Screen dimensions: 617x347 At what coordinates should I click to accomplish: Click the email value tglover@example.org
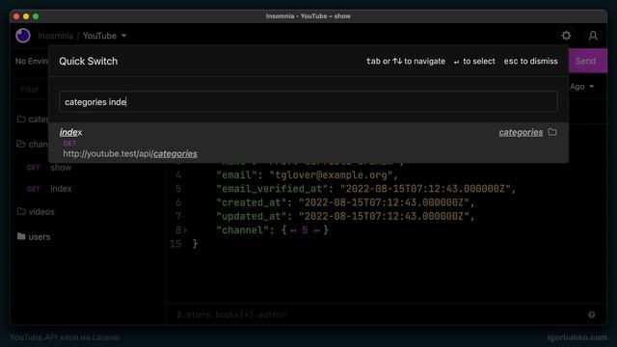click(331, 175)
